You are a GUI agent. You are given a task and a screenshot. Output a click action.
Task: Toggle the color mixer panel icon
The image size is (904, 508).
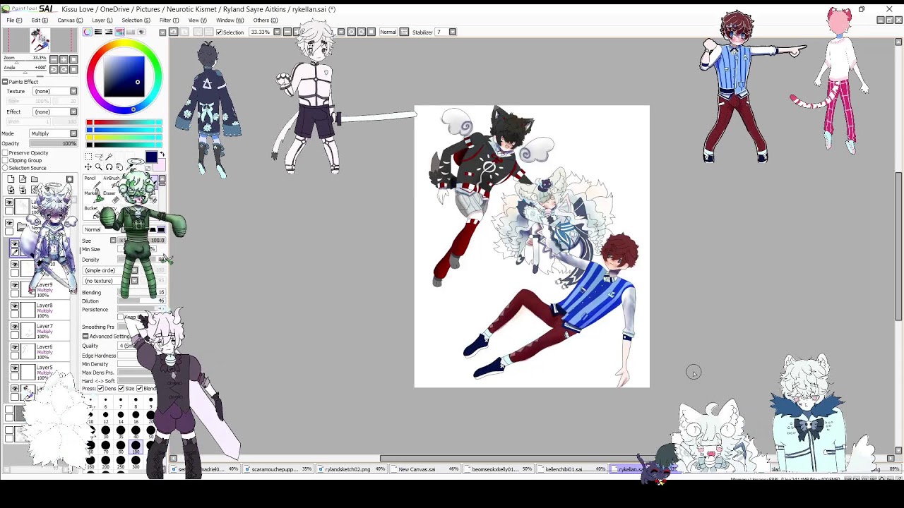point(119,32)
